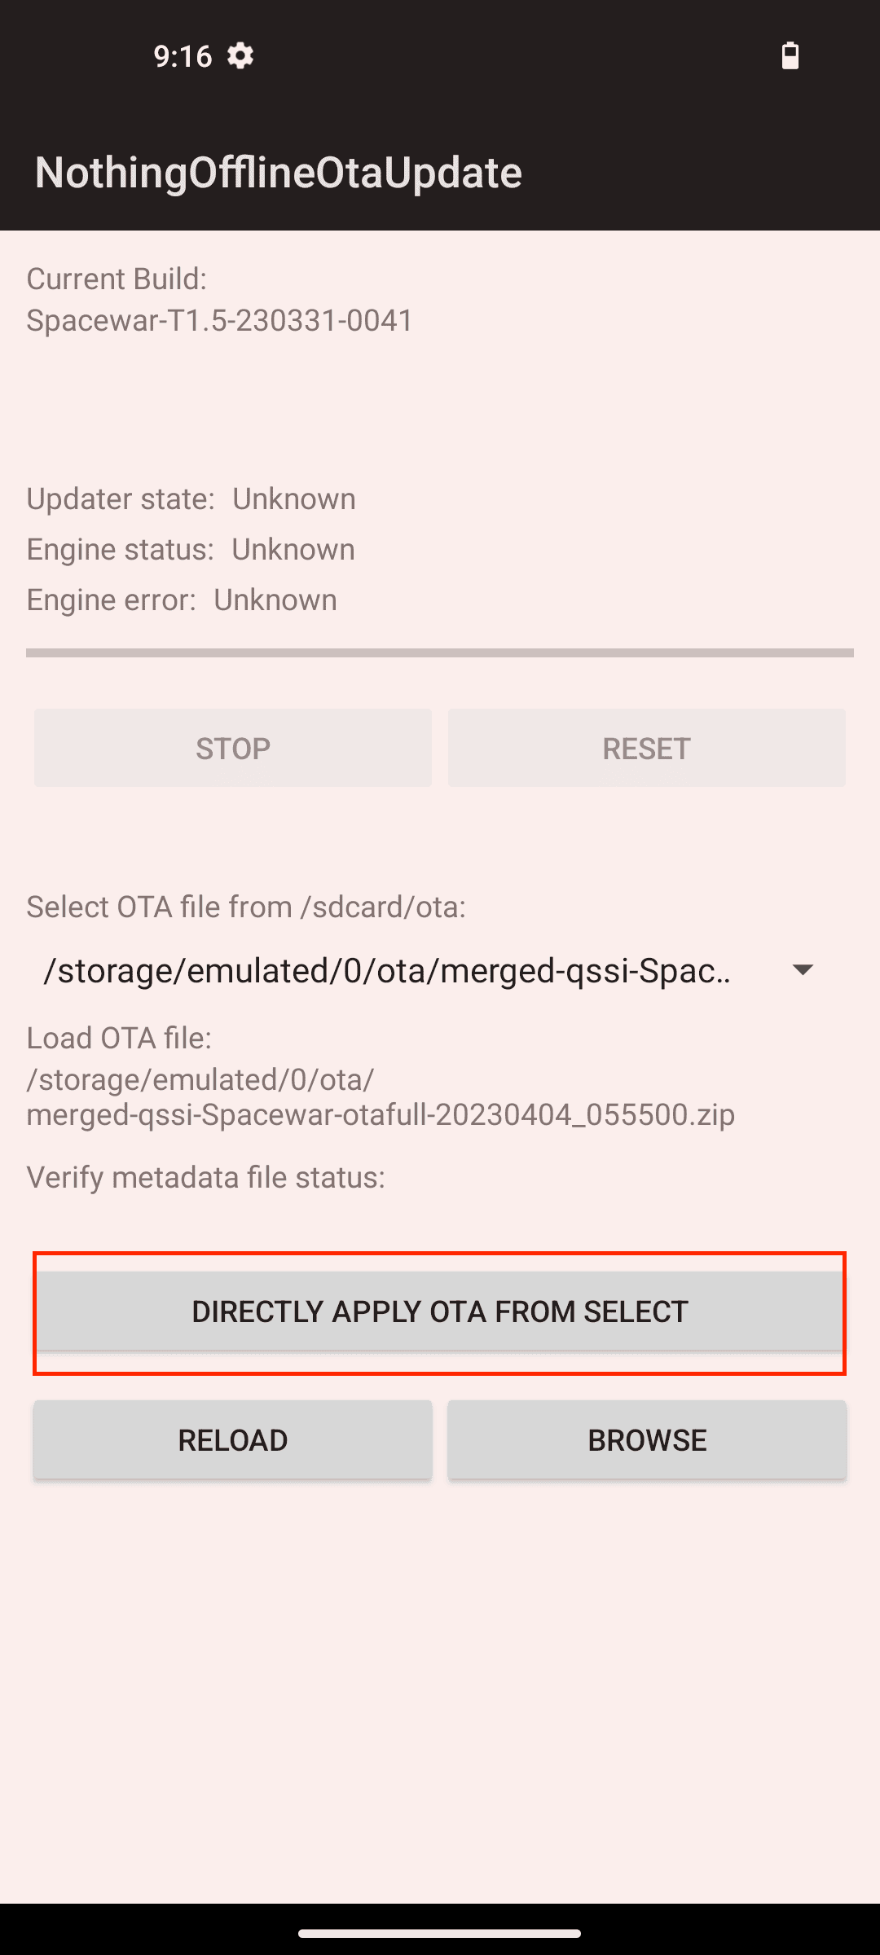Screen dimensions: 880x1955
Task: Tap the update progress bar
Action: coord(440,652)
